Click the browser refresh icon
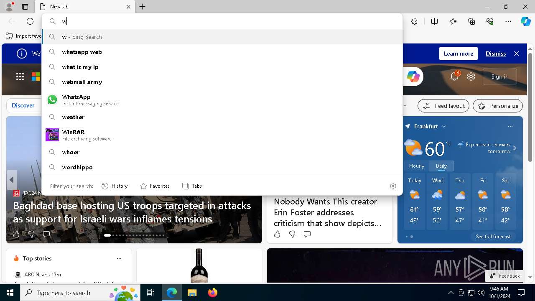The height and width of the screenshot is (301, 535). (x=30, y=21)
